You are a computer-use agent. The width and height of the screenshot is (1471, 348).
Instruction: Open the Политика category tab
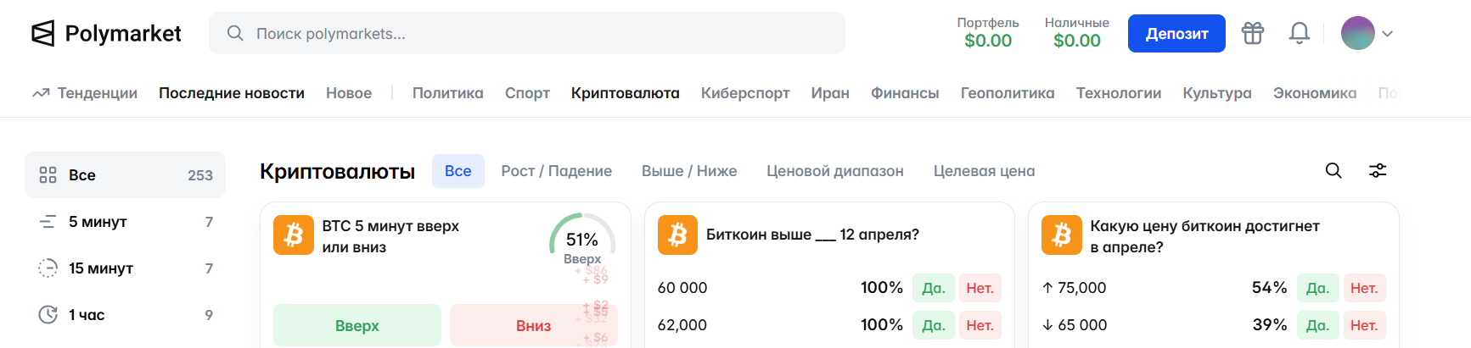447,93
